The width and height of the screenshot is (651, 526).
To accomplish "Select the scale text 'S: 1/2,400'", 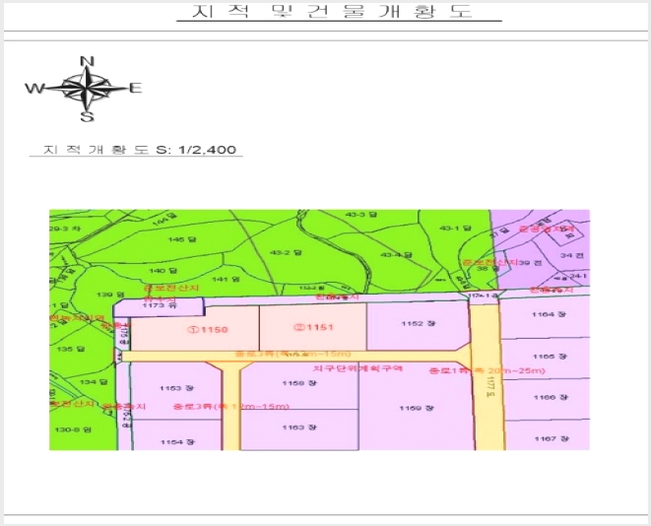I will pos(196,150).
